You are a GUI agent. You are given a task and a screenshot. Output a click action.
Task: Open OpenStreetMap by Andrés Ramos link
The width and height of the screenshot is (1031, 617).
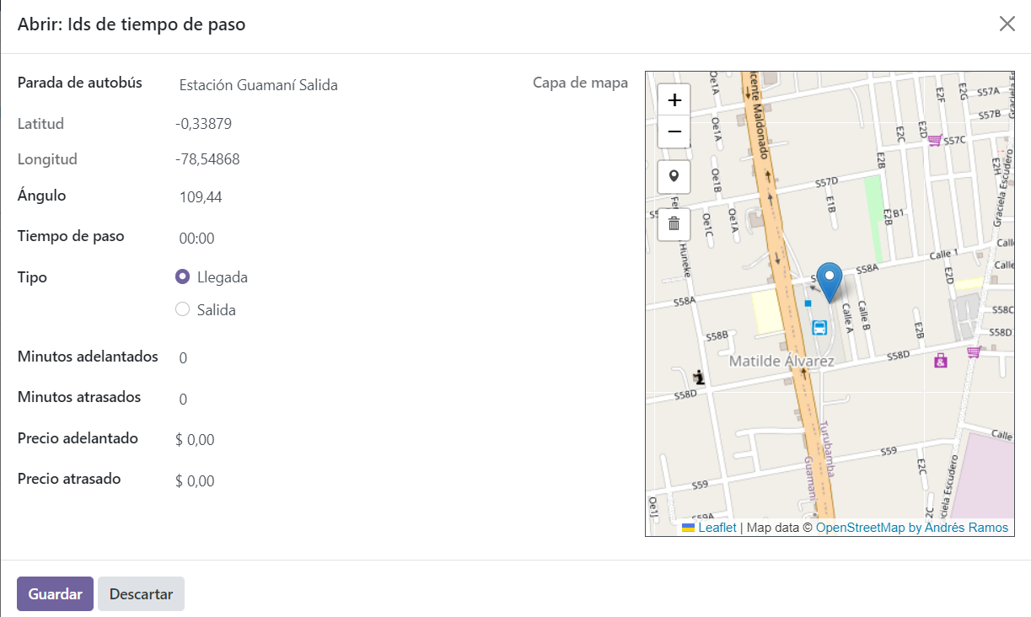tap(912, 528)
